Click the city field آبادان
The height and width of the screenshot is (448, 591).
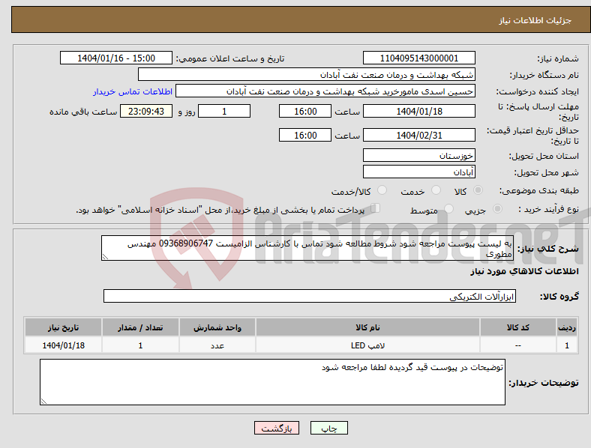[x=418, y=172]
